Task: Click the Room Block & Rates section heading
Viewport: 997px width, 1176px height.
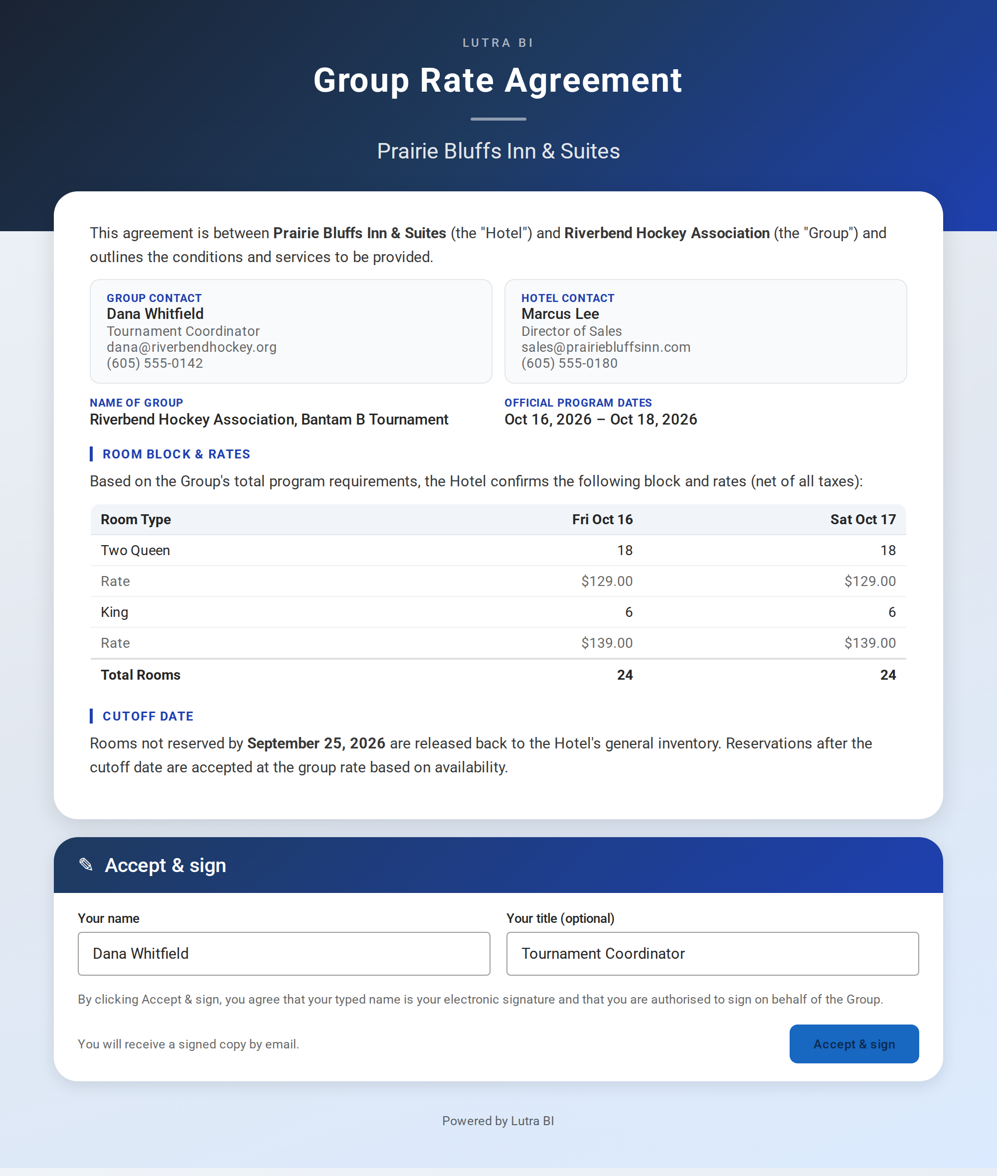Action: pos(176,454)
